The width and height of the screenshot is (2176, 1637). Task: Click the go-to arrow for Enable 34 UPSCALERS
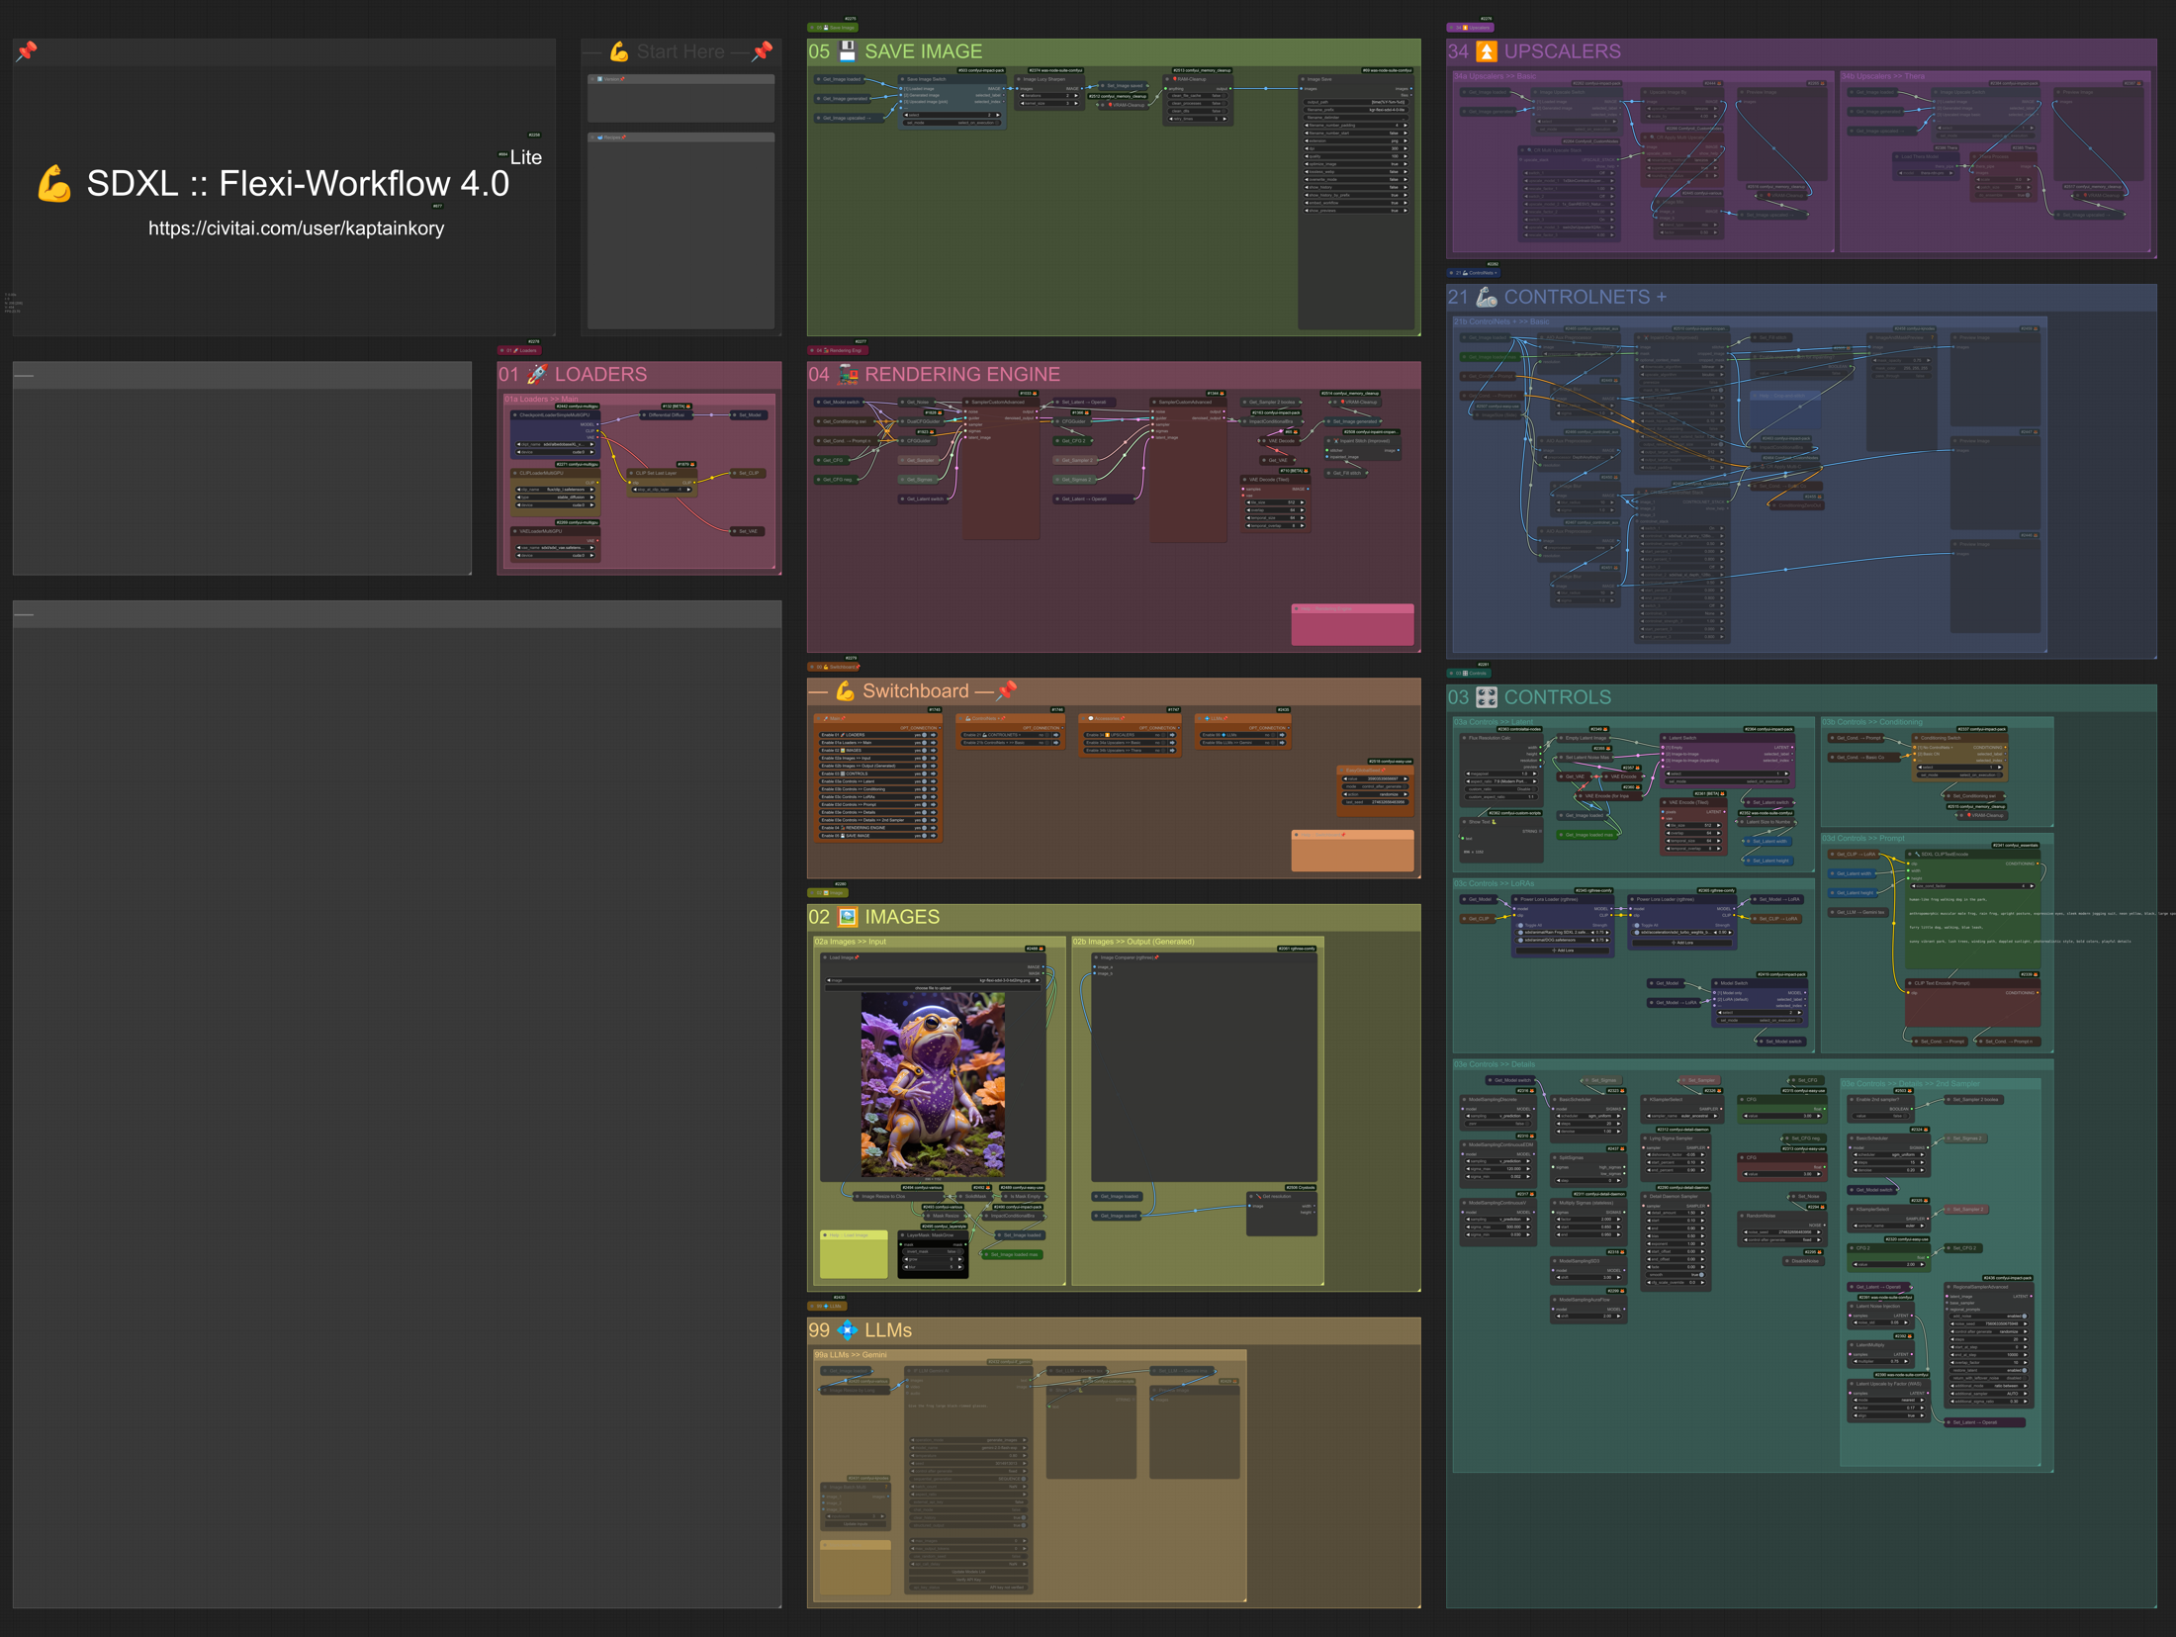click(x=1172, y=735)
